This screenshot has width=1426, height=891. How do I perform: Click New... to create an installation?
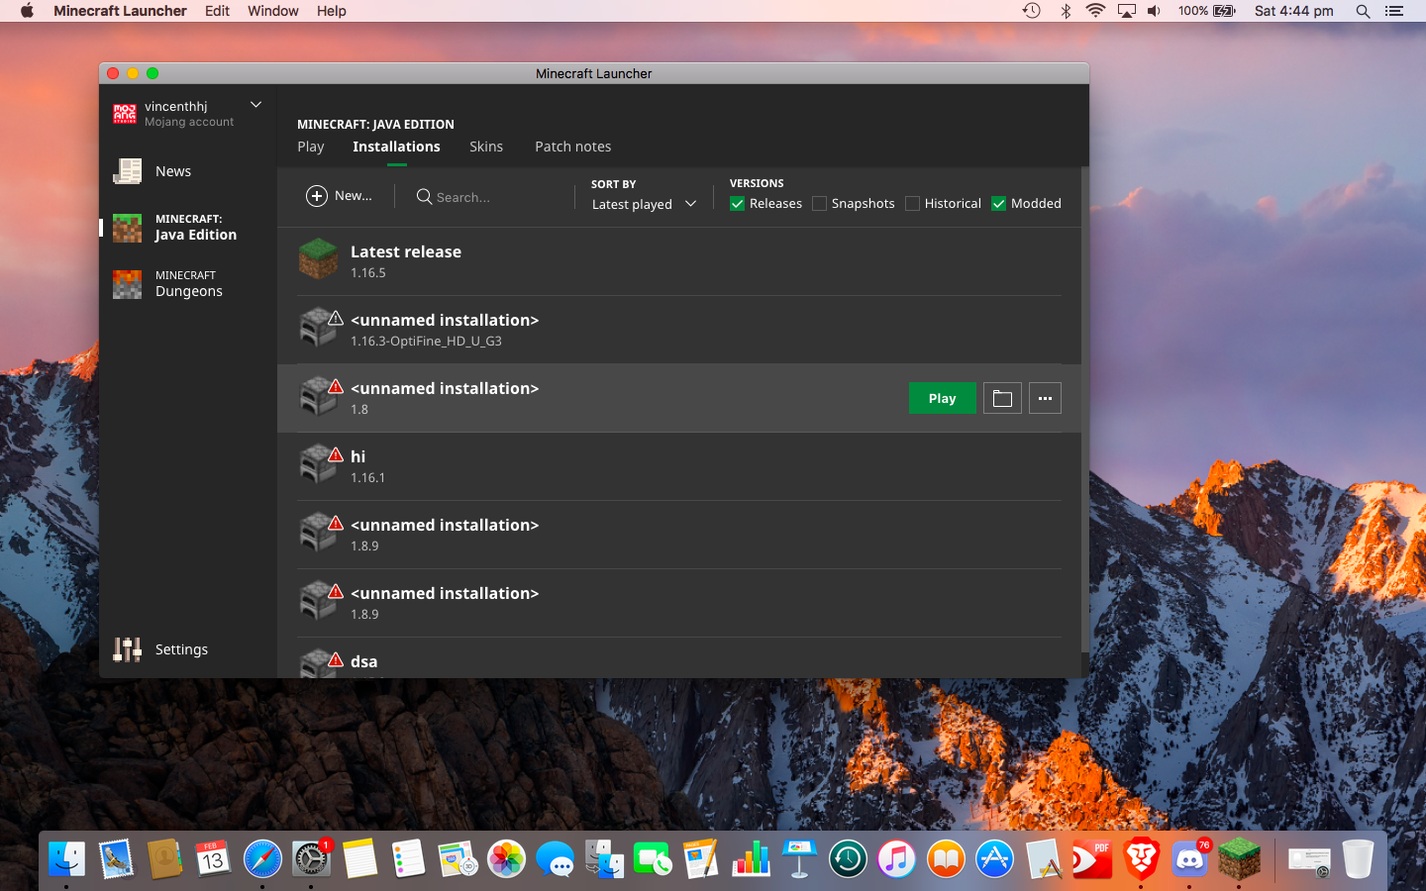[x=340, y=196]
